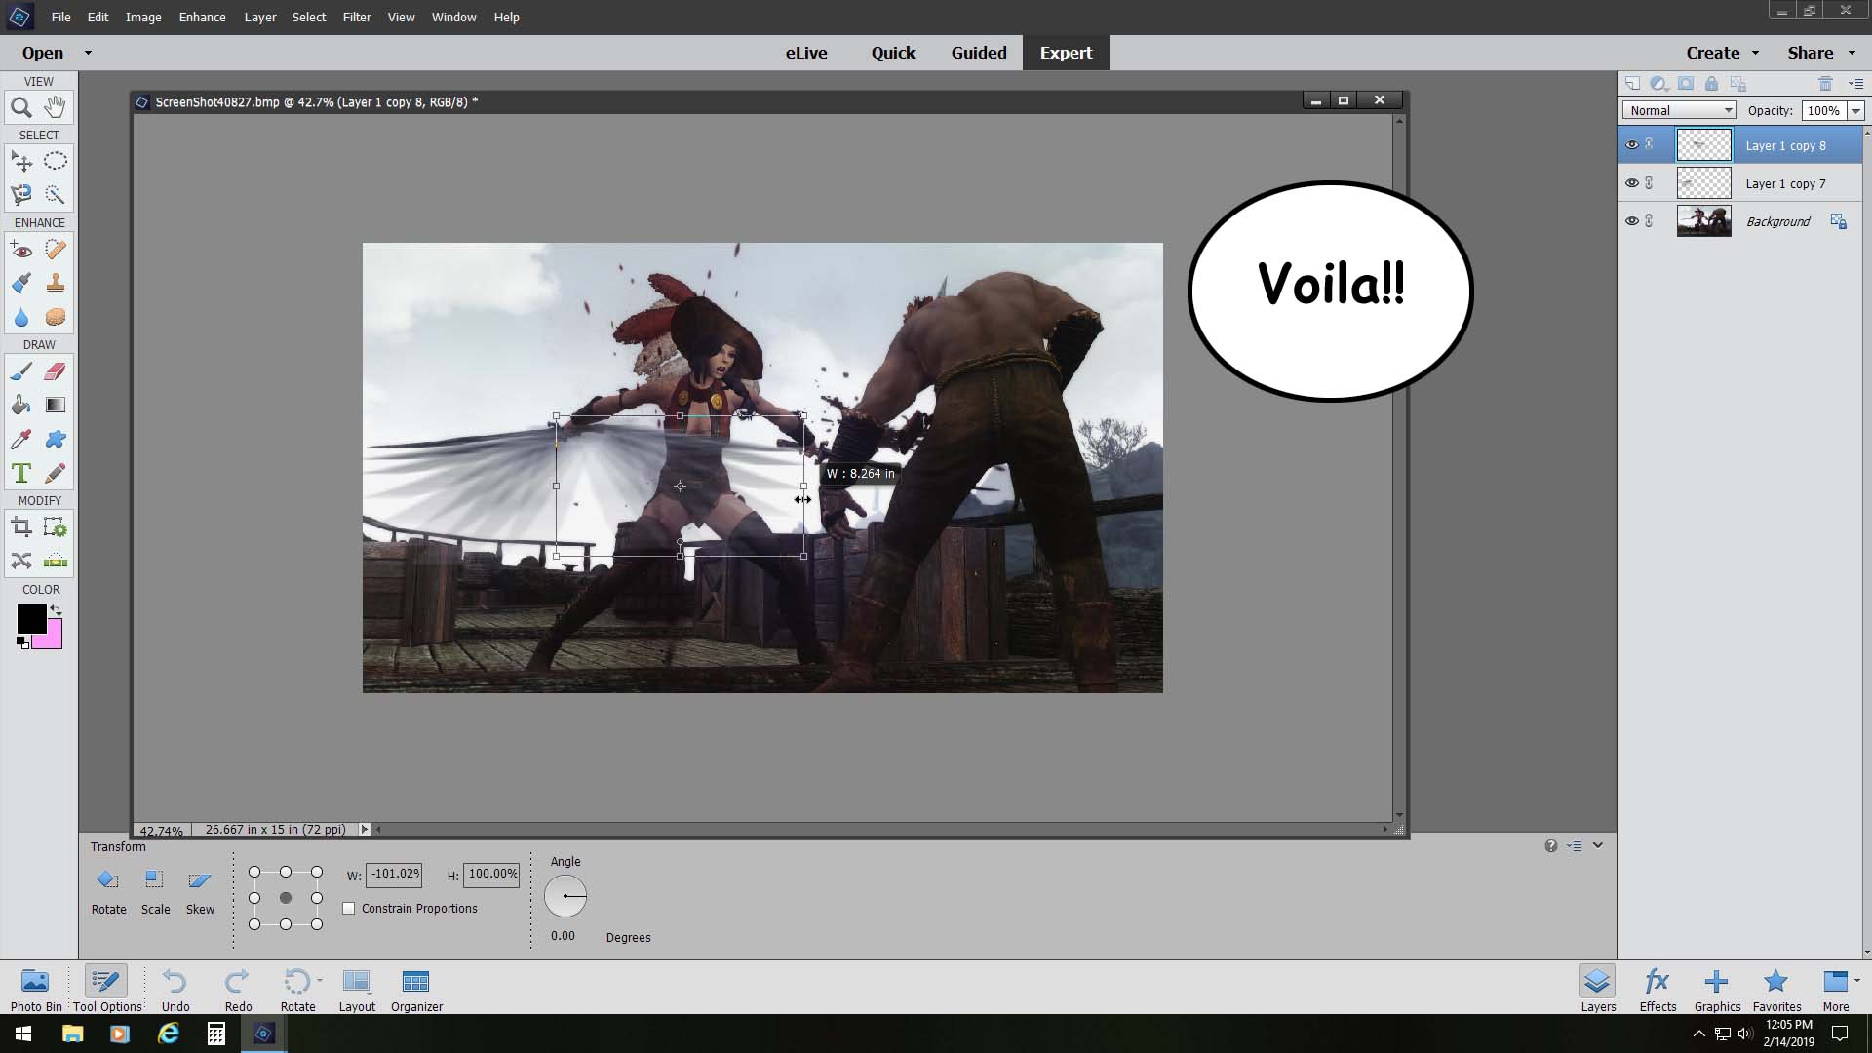1872x1053 pixels.
Task: Select the Custom Shape tool
Action: pos(56,440)
